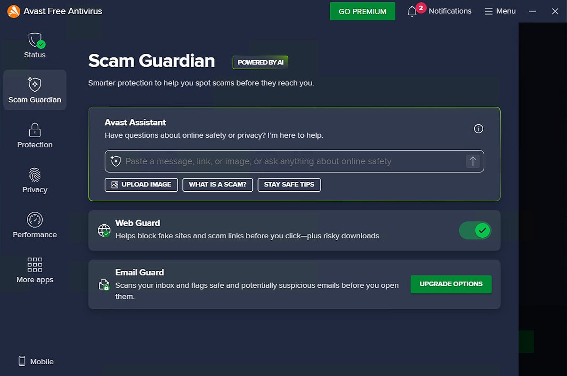This screenshot has width=567, height=376.
Task: Click the GO PREMIUM button
Action: click(x=362, y=11)
